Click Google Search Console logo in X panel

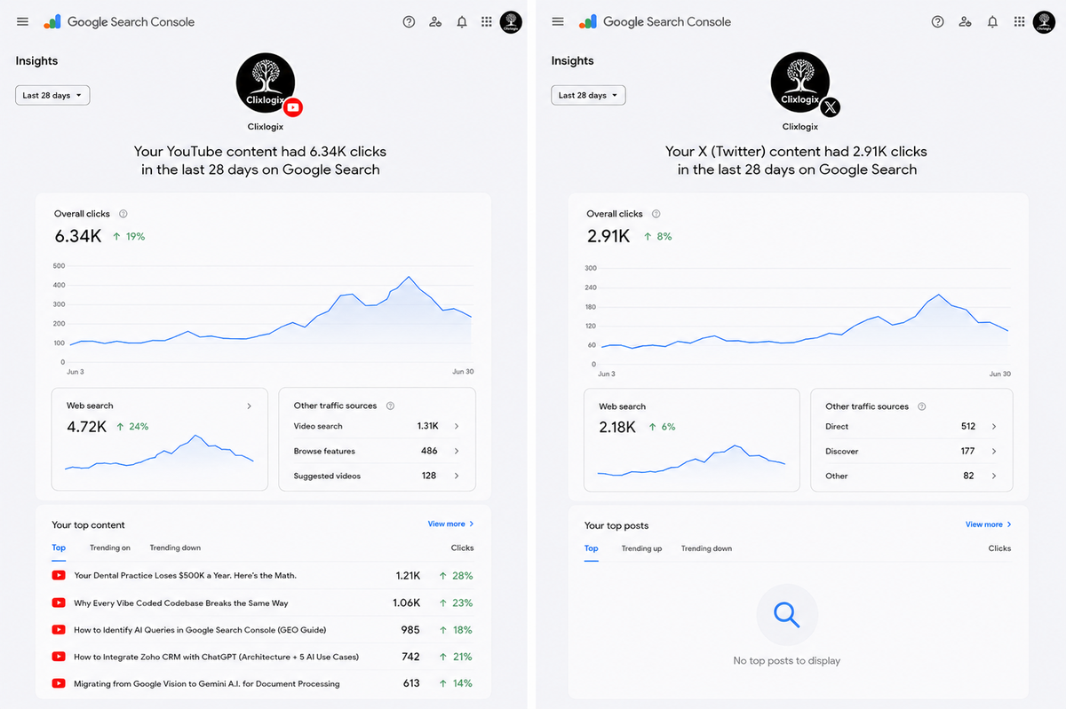coord(655,22)
